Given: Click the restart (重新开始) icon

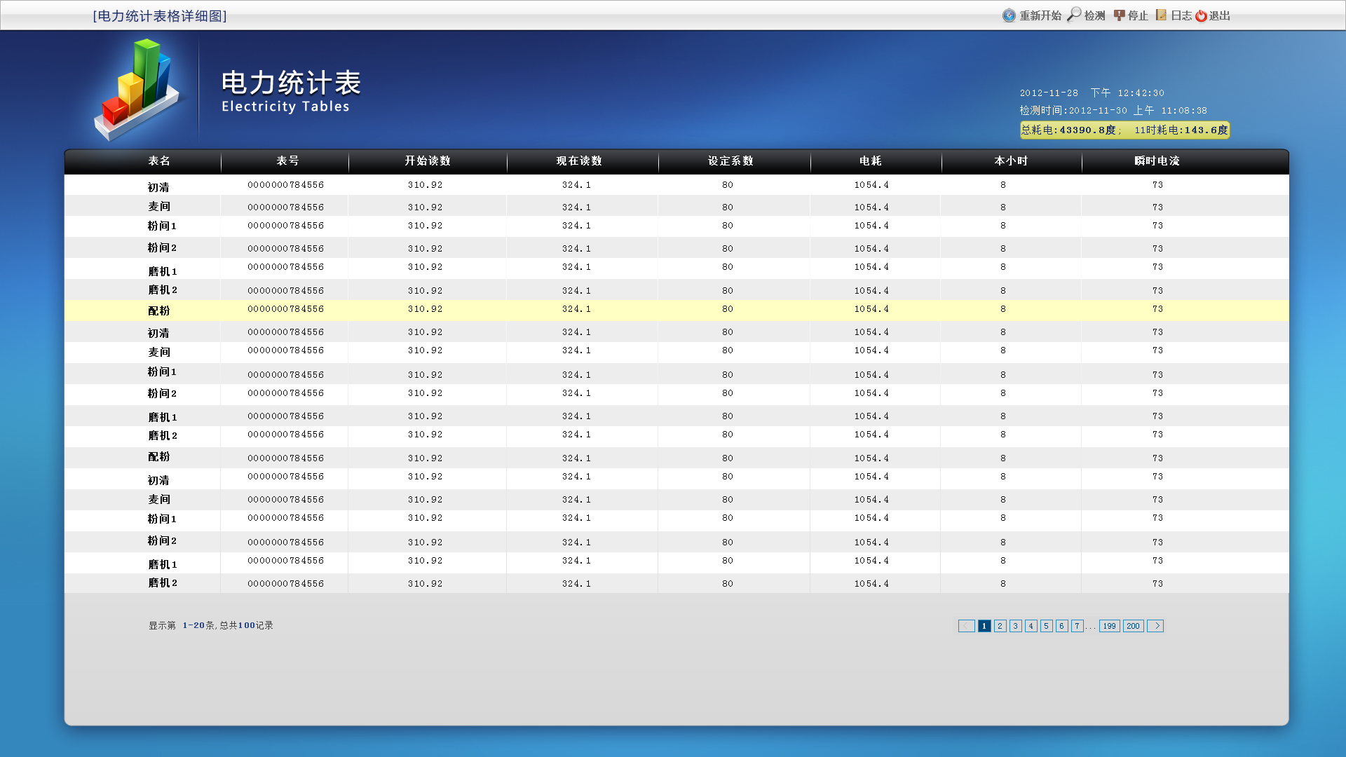Looking at the screenshot, I should pyautogui.click(x=1009, y=15).
